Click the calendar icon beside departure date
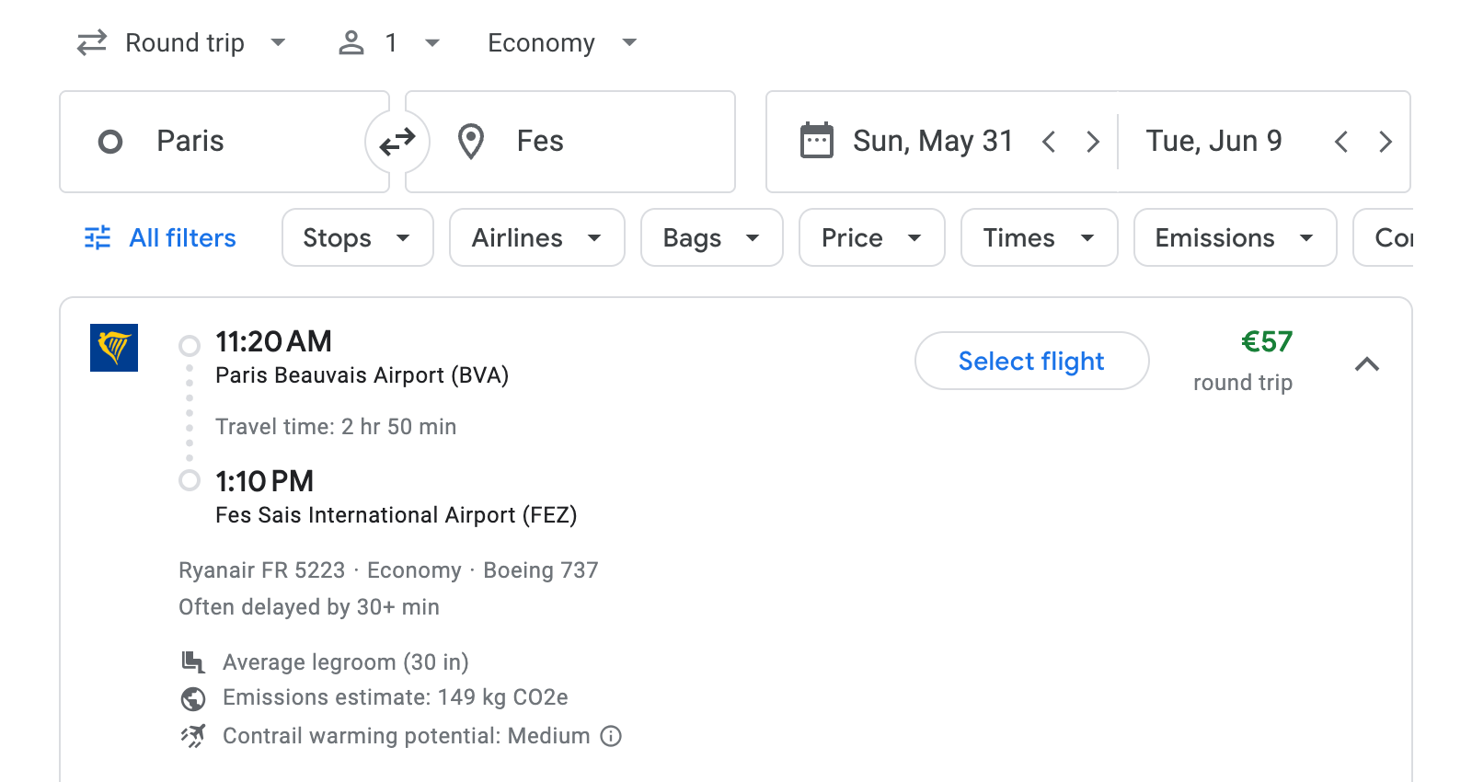The width and height of the screenshot is (1472, 782). coord(817,140)
